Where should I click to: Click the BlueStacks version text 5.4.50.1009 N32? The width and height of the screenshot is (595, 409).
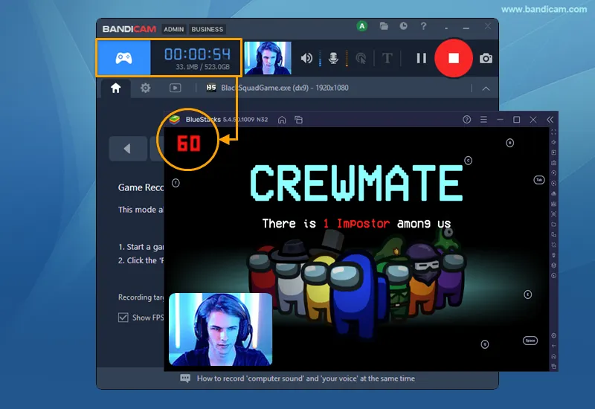pos(245,120)
